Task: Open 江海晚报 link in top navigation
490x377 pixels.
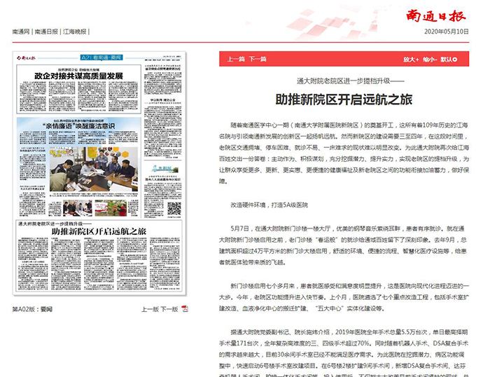Action: pos(75,32)
